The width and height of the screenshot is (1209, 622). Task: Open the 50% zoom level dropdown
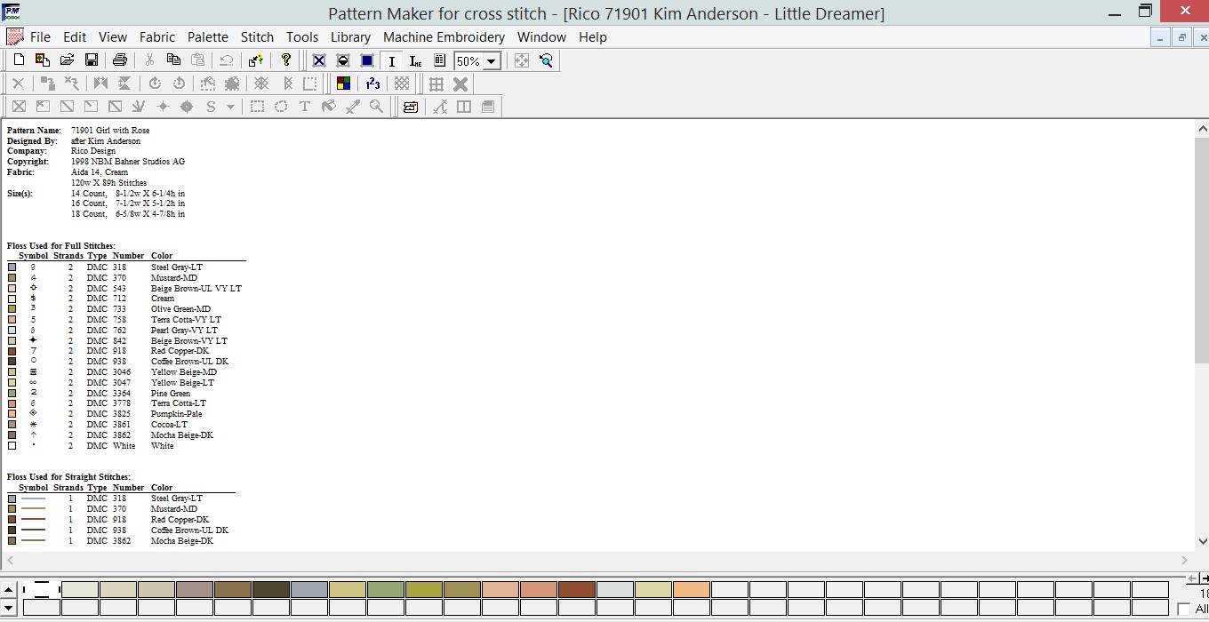(x=492, y=61)
